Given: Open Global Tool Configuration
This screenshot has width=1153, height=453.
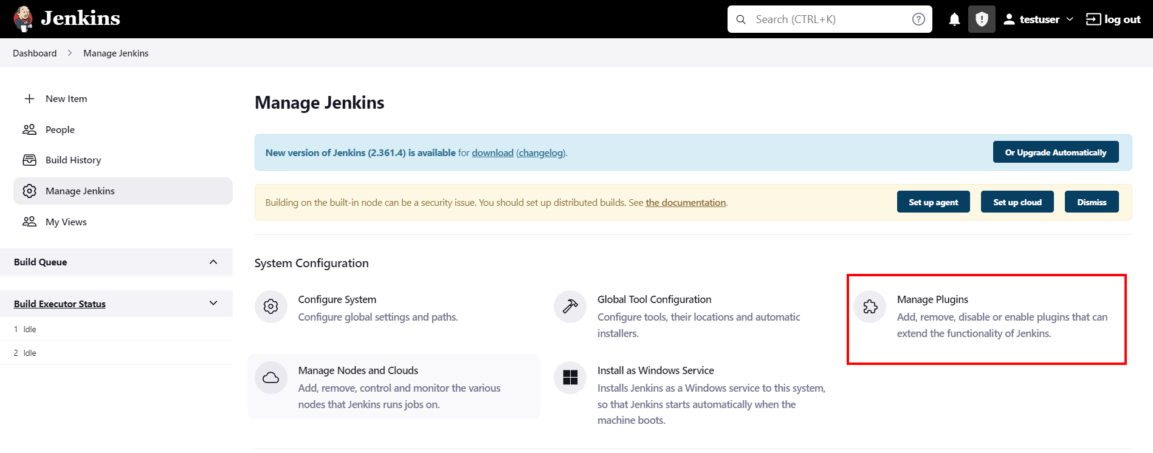Looking at the screenshot, I should tap(654, 299).
